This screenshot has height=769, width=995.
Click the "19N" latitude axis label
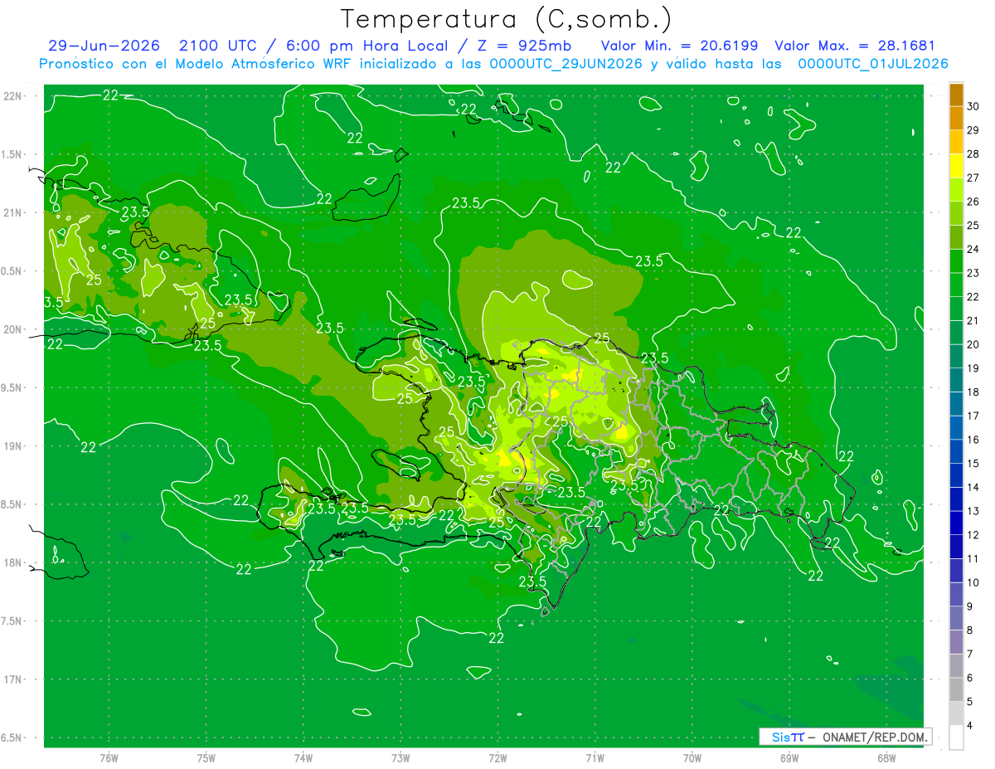[12, 445]
